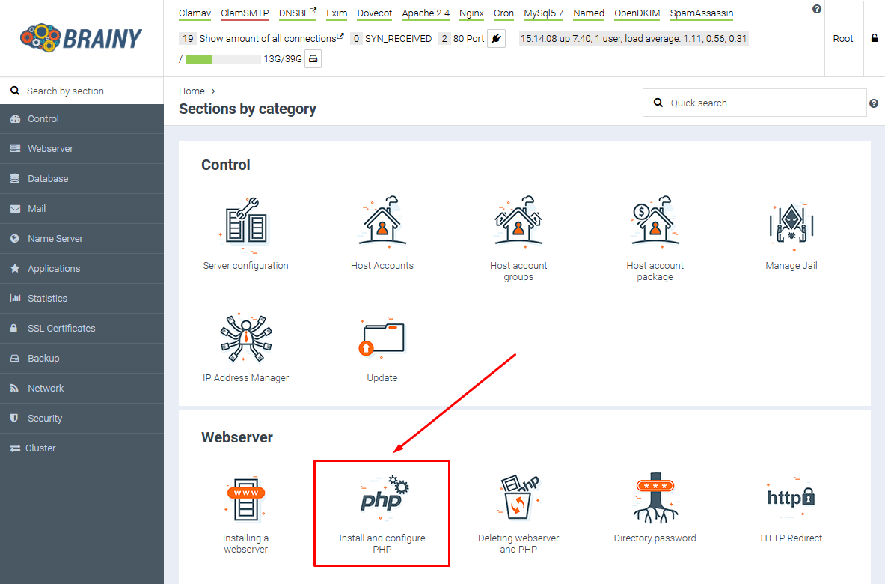Click the help icon beside Quick search
This screenshot has height=584, width=885.
(874, 103)
